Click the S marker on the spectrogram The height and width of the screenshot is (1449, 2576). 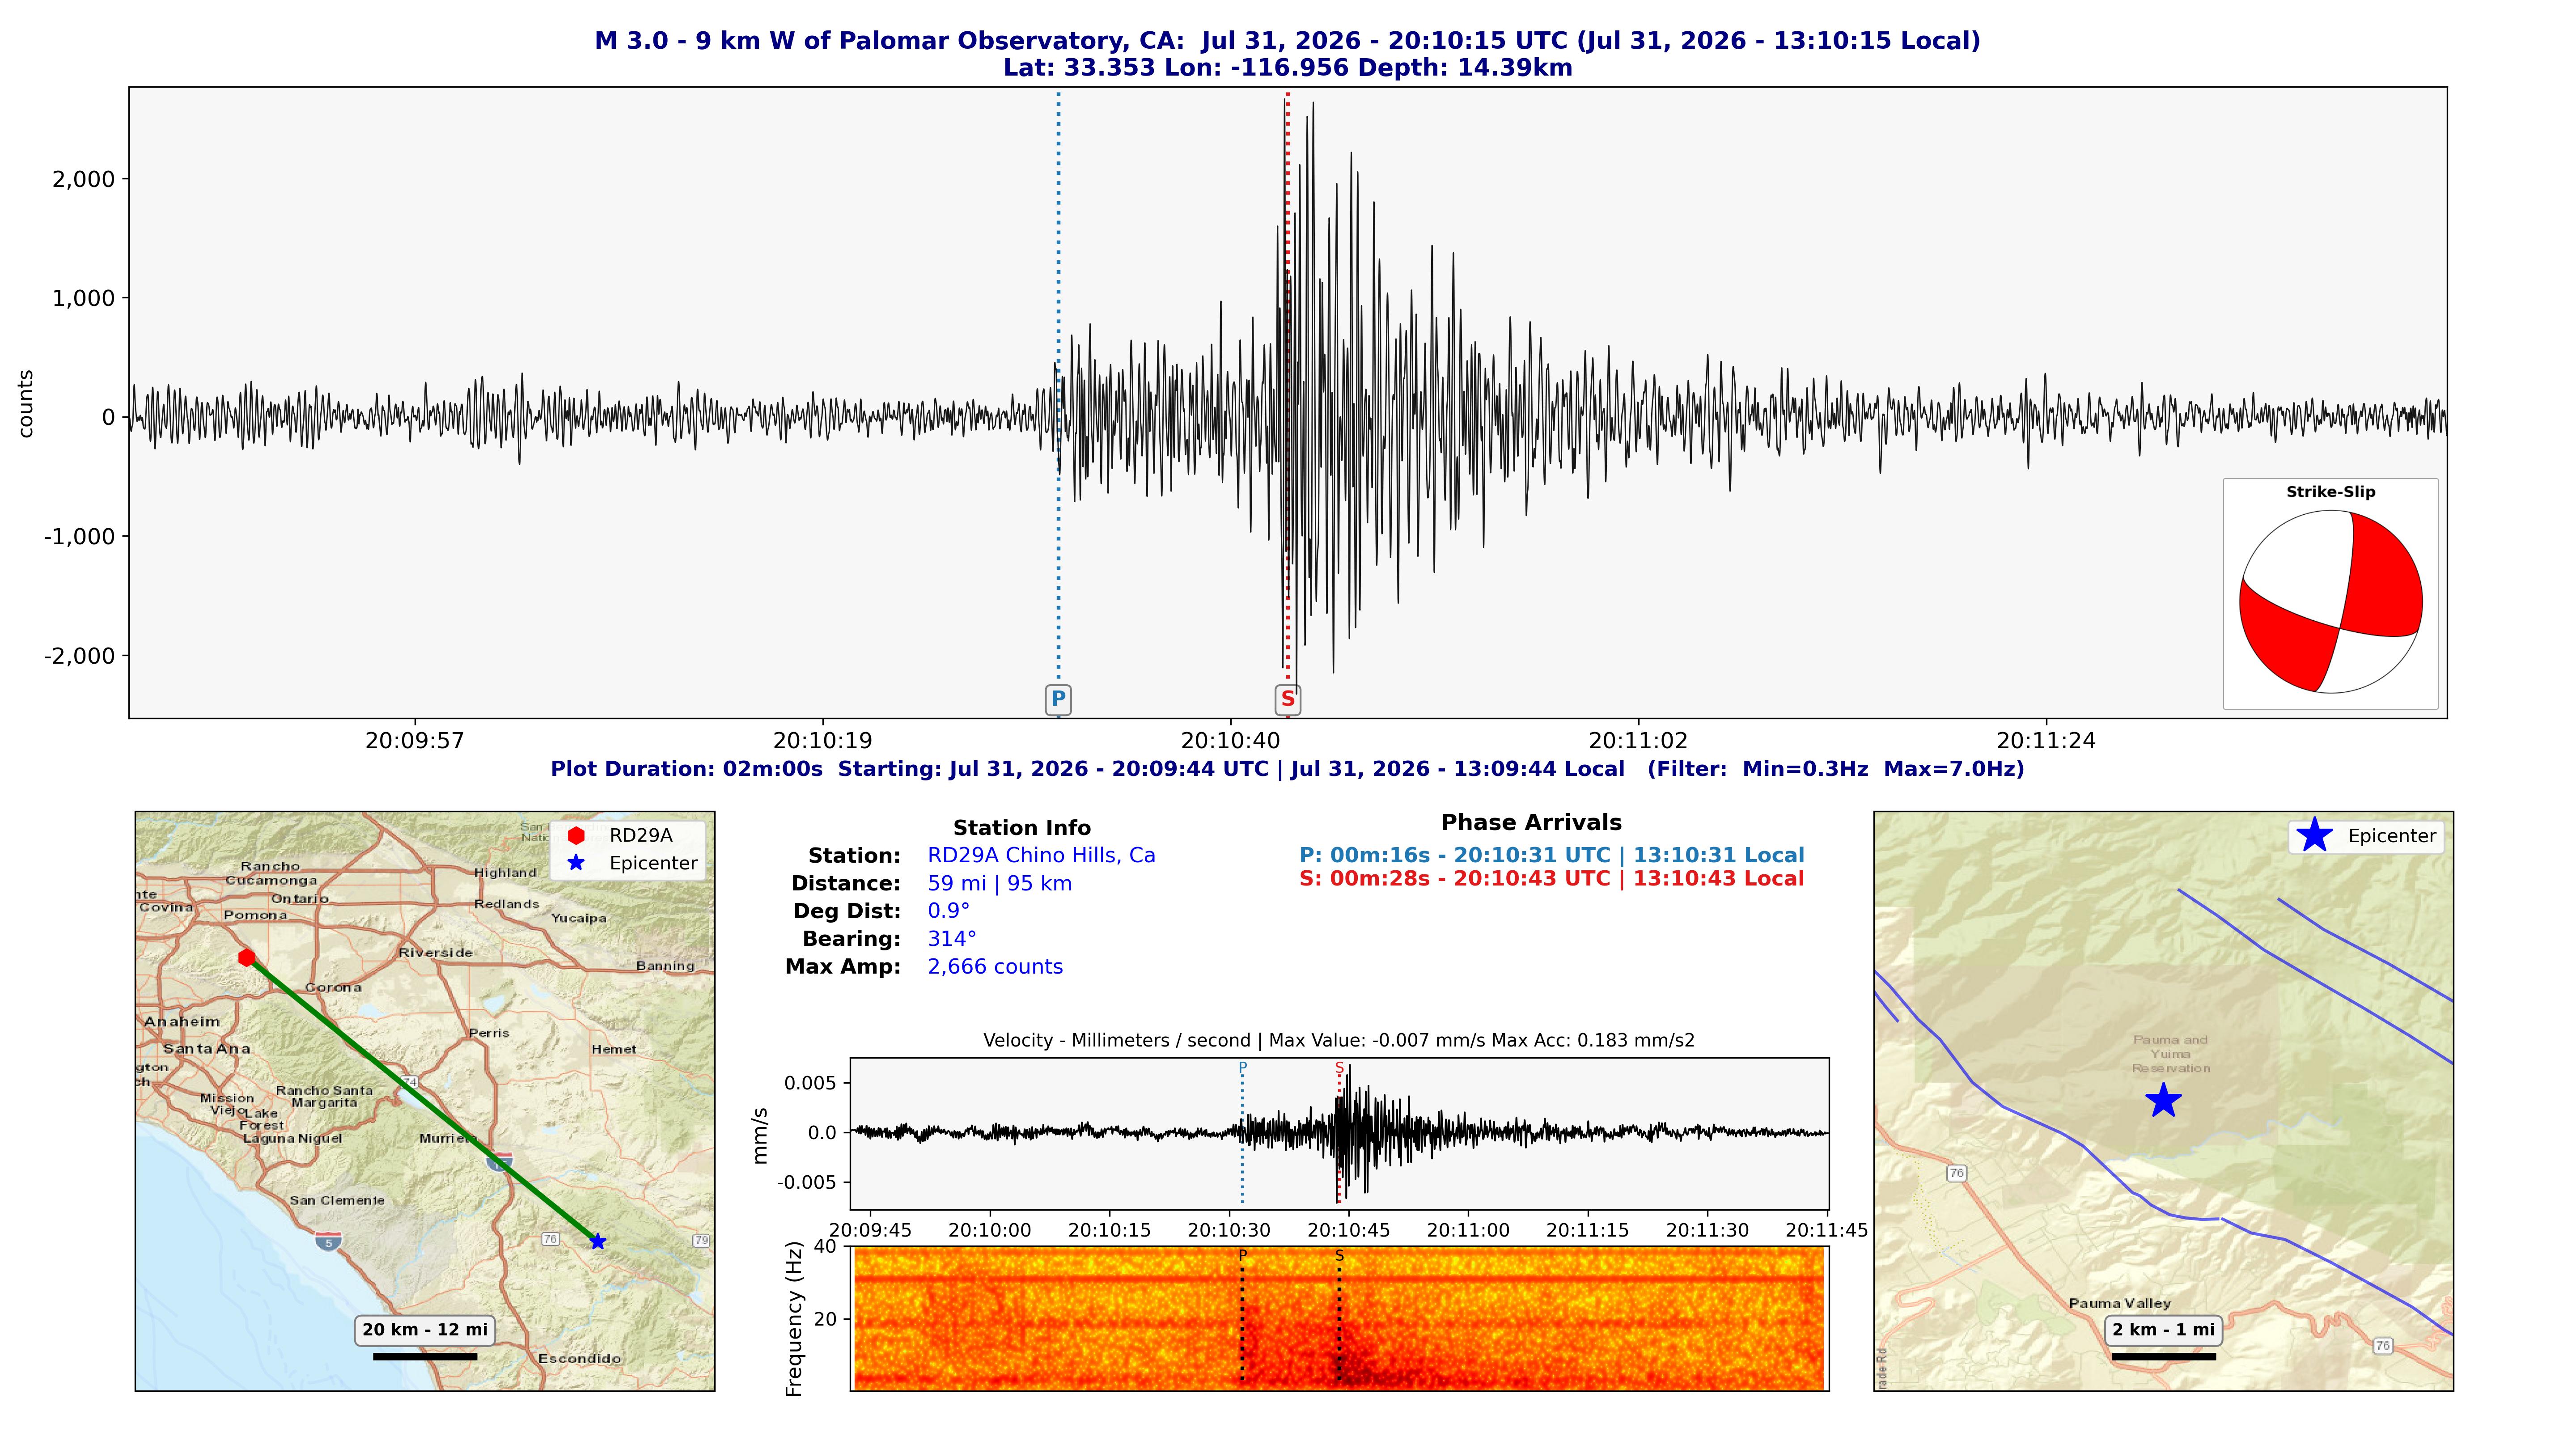pyautogui.click(x=1339, y=1255)
